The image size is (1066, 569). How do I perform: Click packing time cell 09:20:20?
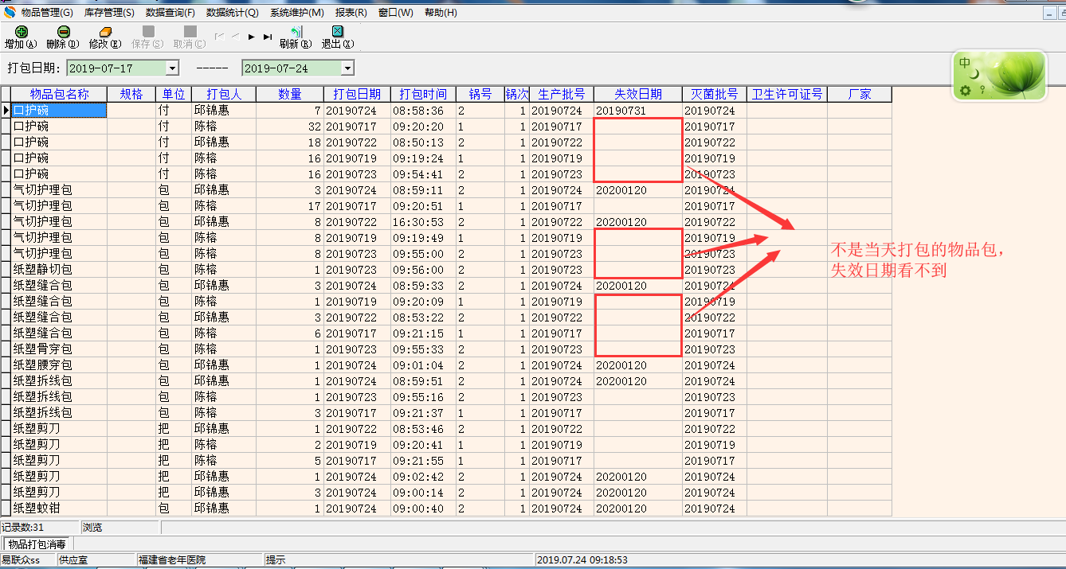point(423,127)
